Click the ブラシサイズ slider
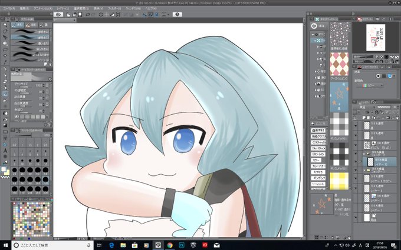The height and width of the screenshot is (250, 401). pyautogui.click(x=27, y=87)
